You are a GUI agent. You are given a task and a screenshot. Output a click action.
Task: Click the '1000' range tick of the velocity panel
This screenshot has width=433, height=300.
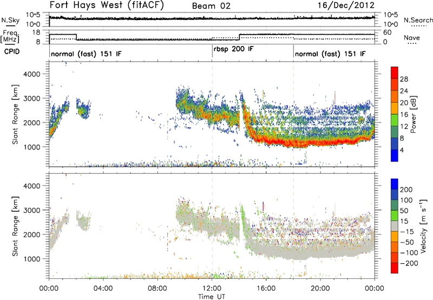click(31, 259)
